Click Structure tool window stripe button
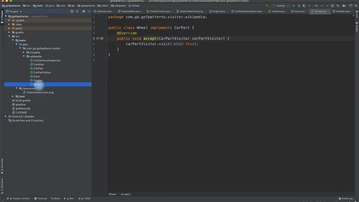The height and width of the screenshot is (202, 359). tap(2, 186)
